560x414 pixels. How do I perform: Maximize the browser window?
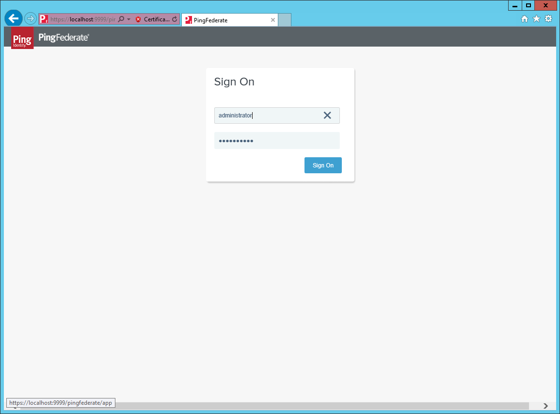pyautogui.click(x=528, y=6)
